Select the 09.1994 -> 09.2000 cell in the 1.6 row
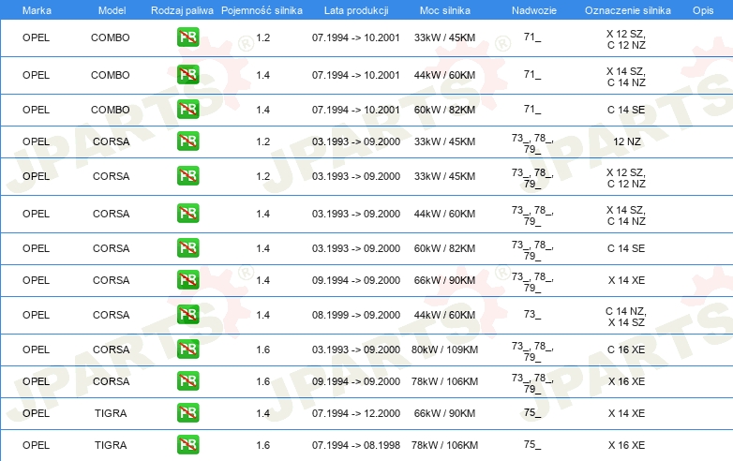 click(x=356, y=381)
